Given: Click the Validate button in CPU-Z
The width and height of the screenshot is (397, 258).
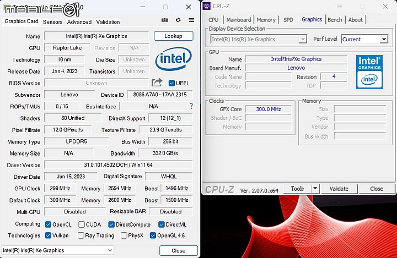Looking at the screenshot, I should pyautogui.click(x=339, y=189).
